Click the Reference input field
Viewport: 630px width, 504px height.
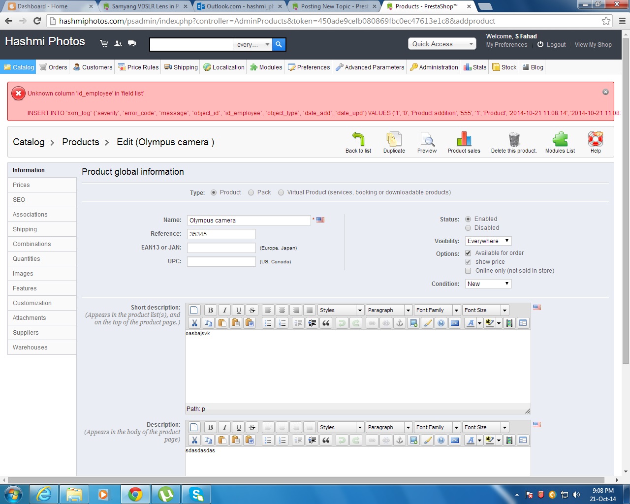point(221,234)
